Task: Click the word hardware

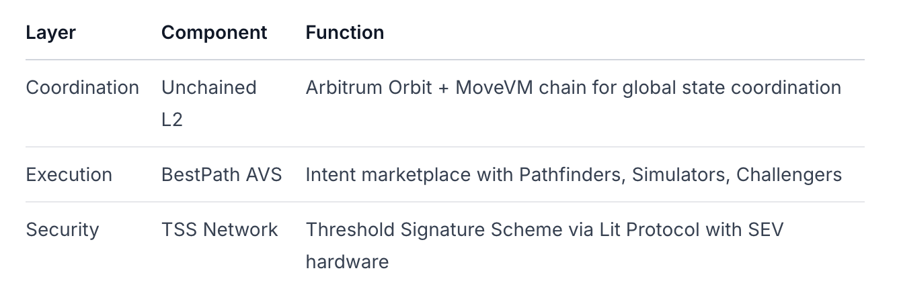Action: pos(347,262)
